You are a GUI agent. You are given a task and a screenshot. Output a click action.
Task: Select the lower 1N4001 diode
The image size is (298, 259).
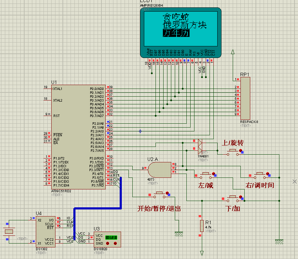[200, 150]
